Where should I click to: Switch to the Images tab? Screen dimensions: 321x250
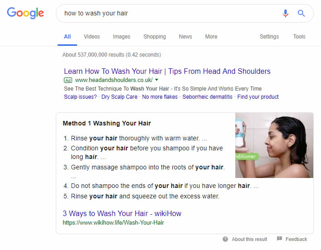[x=122, y=37]
